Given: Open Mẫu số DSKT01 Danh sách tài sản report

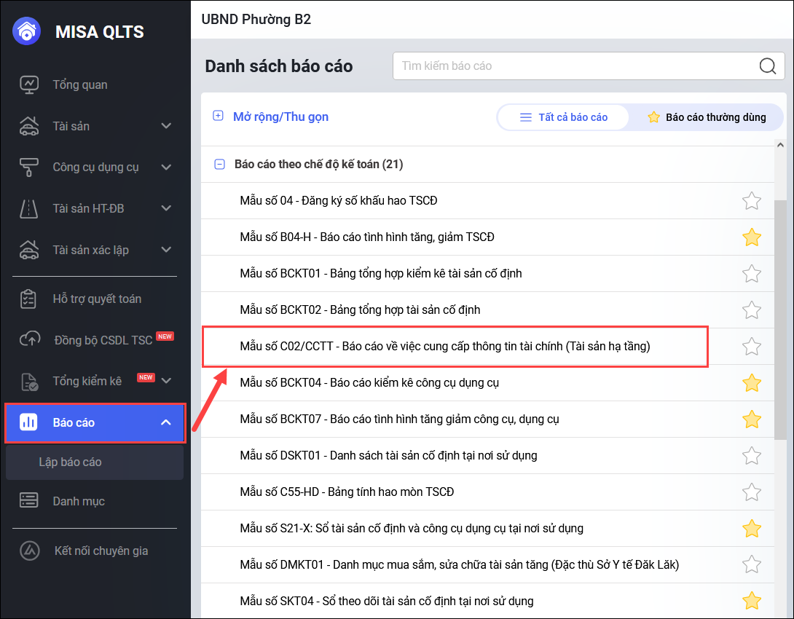Looking at the screenshot, I should click(x=388, y=456).
